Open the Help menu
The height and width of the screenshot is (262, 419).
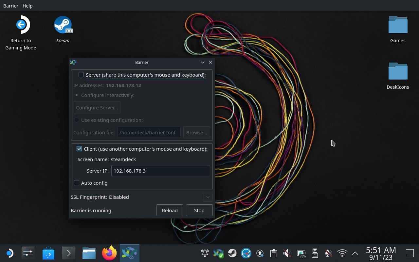point(27,6)
